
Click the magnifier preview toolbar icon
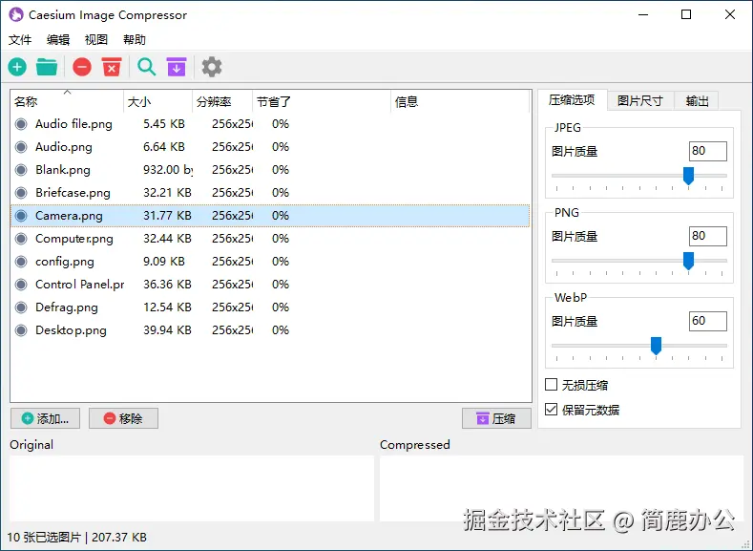(x=146, y=67)
